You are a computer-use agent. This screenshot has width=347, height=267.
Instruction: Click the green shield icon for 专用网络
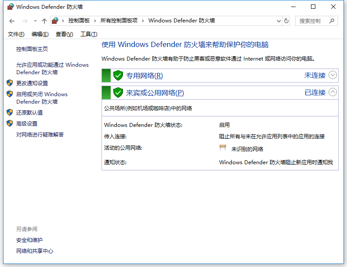[x=118, y=76]
